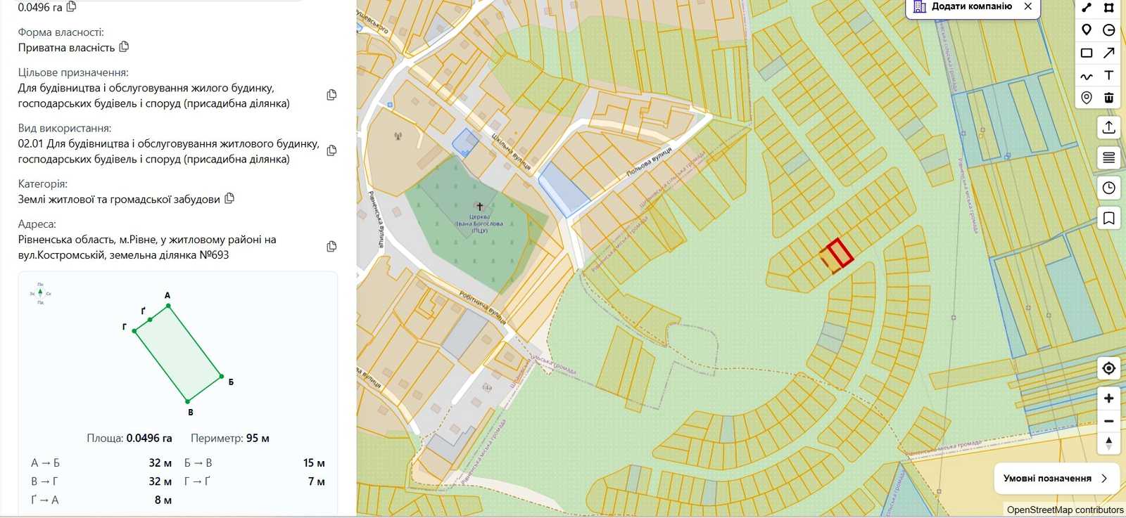Select the circle sector drawing tool
1126x518 pixels.
[1109, 30]
